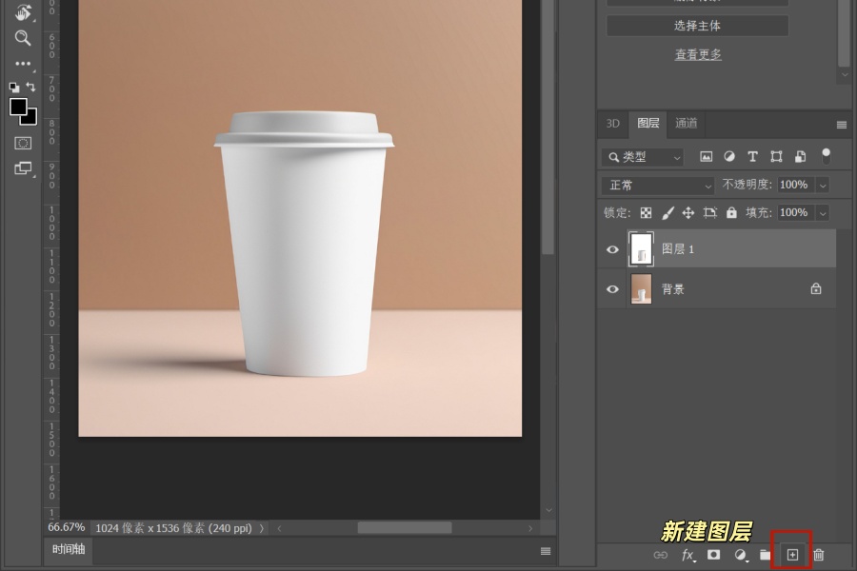Select the 图层 1 layer name

pos(678,249)
